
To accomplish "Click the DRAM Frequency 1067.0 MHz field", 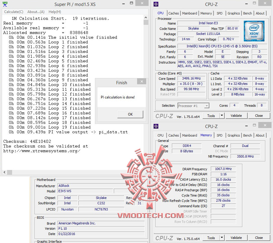I will tap(223, 169).
